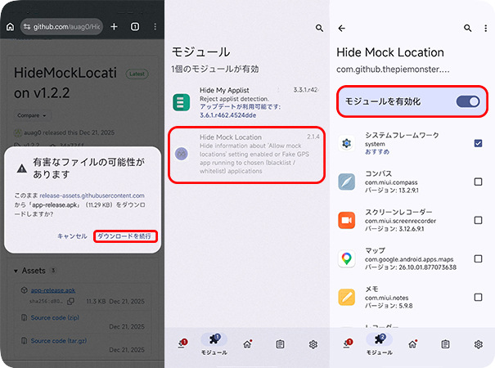
Task: Open the tab switcher showing 1 tab
Action: point(135,27)
